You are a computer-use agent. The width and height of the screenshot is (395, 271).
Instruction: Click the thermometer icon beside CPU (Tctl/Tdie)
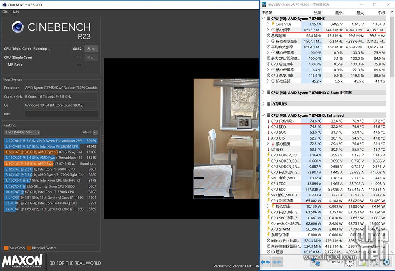pos(268,121)
